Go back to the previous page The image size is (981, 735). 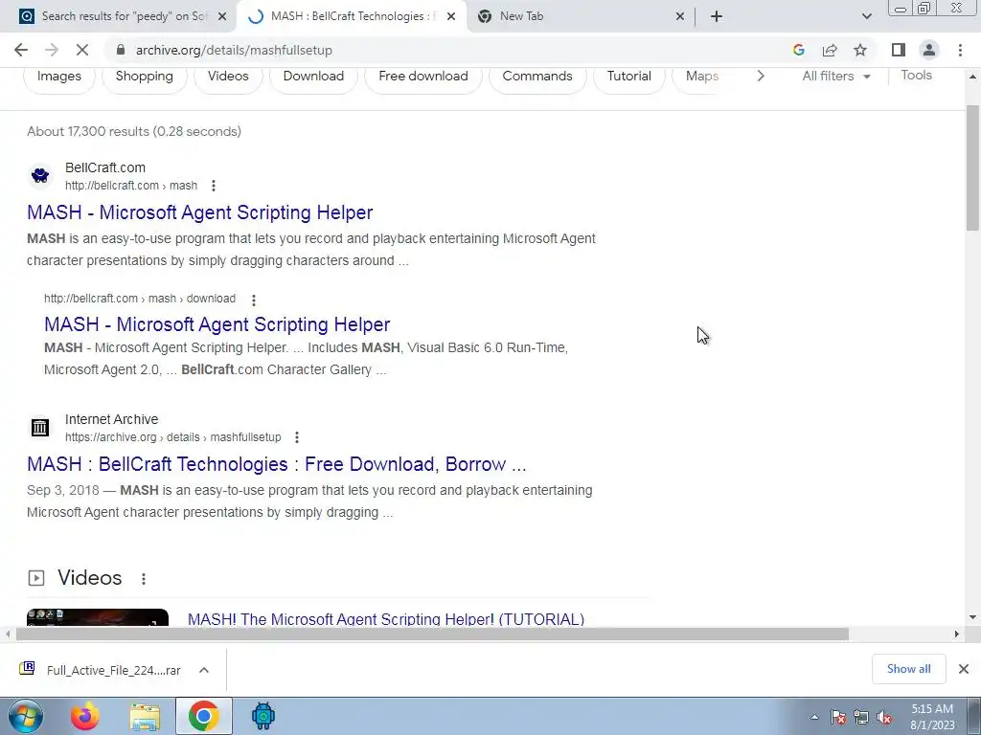click(x=21, y=50)
